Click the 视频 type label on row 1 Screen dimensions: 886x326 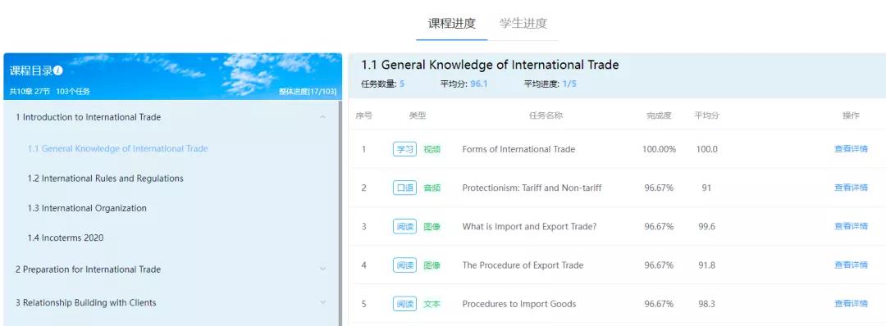click(x=432, y=149)
